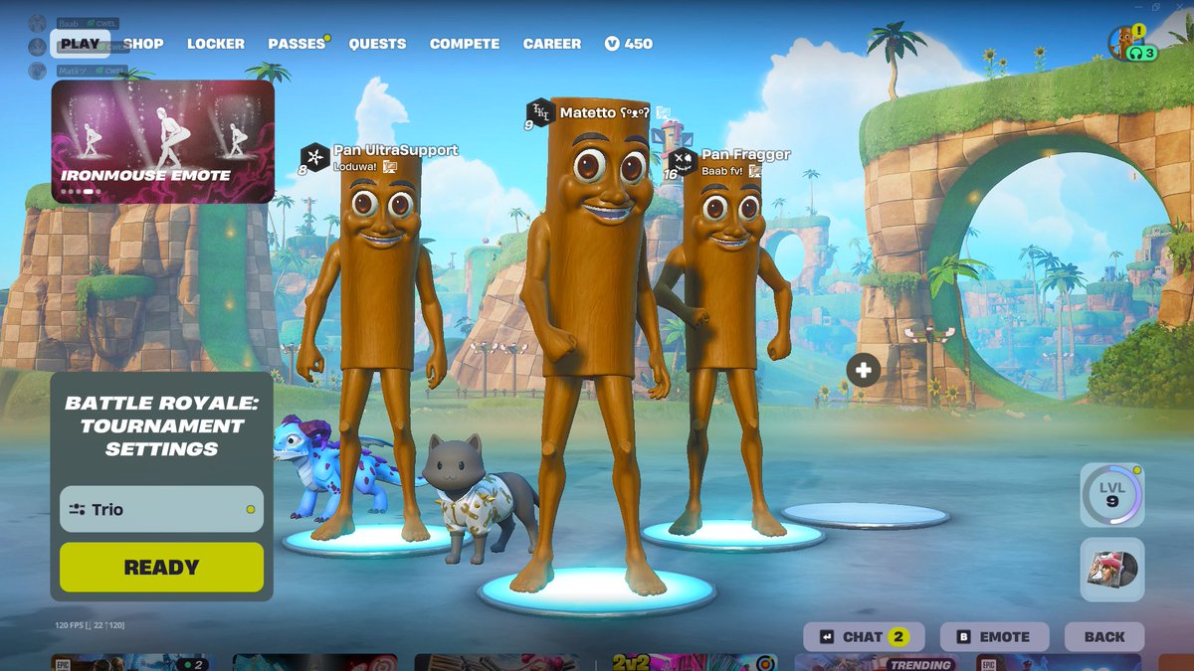Open the Trio team size selector
This screenshot has height=671, width=1194.
[161, 509]
